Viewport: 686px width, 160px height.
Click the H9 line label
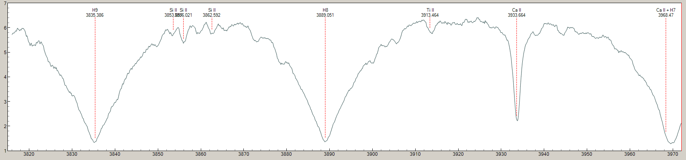pyautogui.click(x=95, y=10)
